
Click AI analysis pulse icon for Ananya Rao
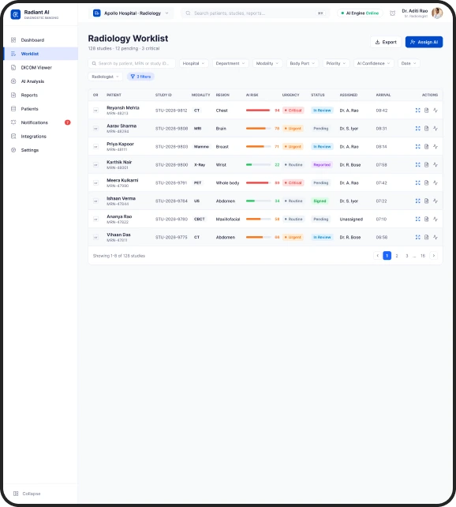(435, 219)
